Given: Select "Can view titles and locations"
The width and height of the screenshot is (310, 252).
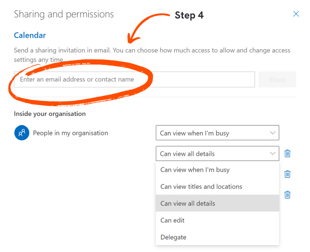Looking at the screenshot, I should tap(201, 186).
